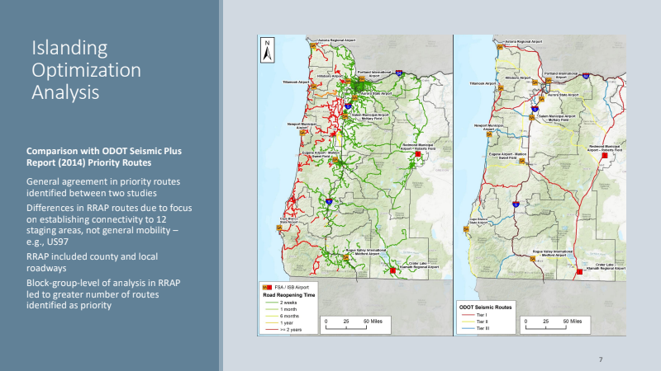The width and height of the screenshot is (661, 371).
Task: Click the Klamath airport red square on right map
Action: [x=579, y=270]
